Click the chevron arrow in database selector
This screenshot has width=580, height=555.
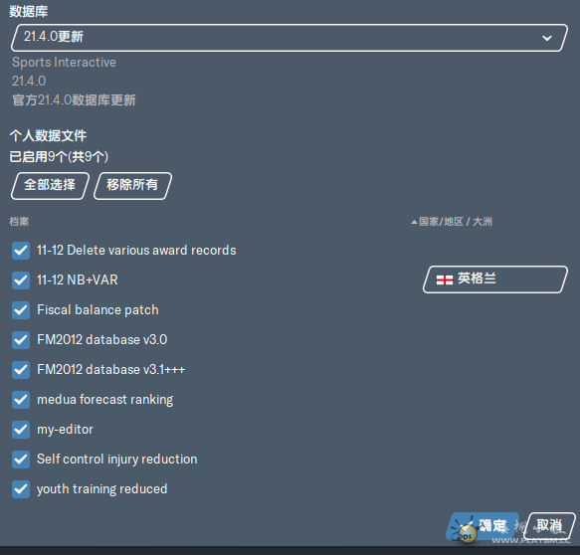(x=547, y=38)
